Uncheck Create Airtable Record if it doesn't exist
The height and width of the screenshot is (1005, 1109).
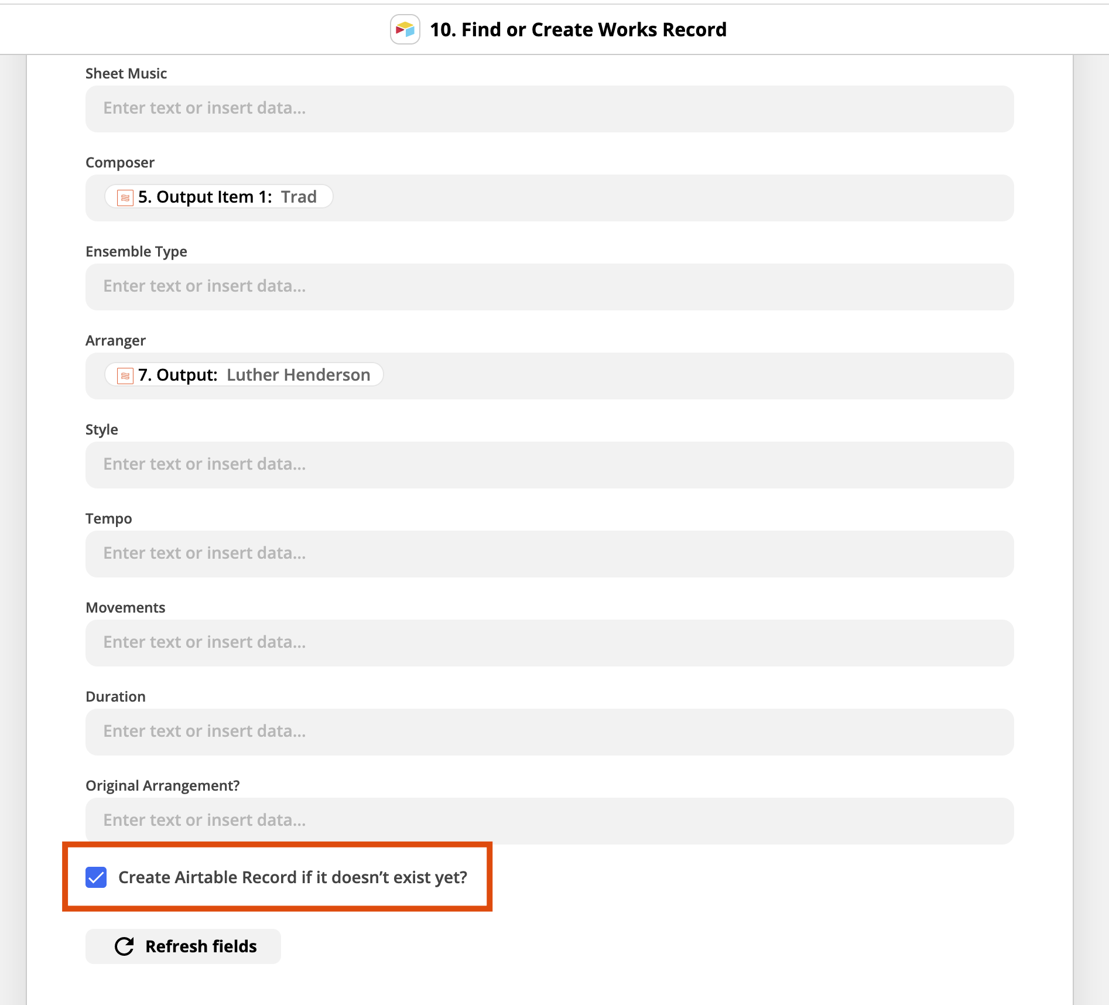[96, 877]
